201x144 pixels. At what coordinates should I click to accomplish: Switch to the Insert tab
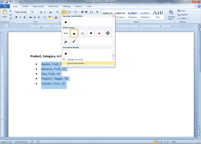point(25,6)
